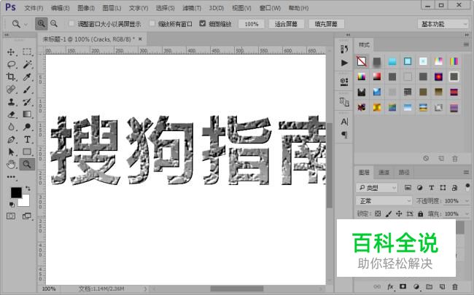Open the Layers panel flyout menu
474x295 pixels.
pos(466,172)
